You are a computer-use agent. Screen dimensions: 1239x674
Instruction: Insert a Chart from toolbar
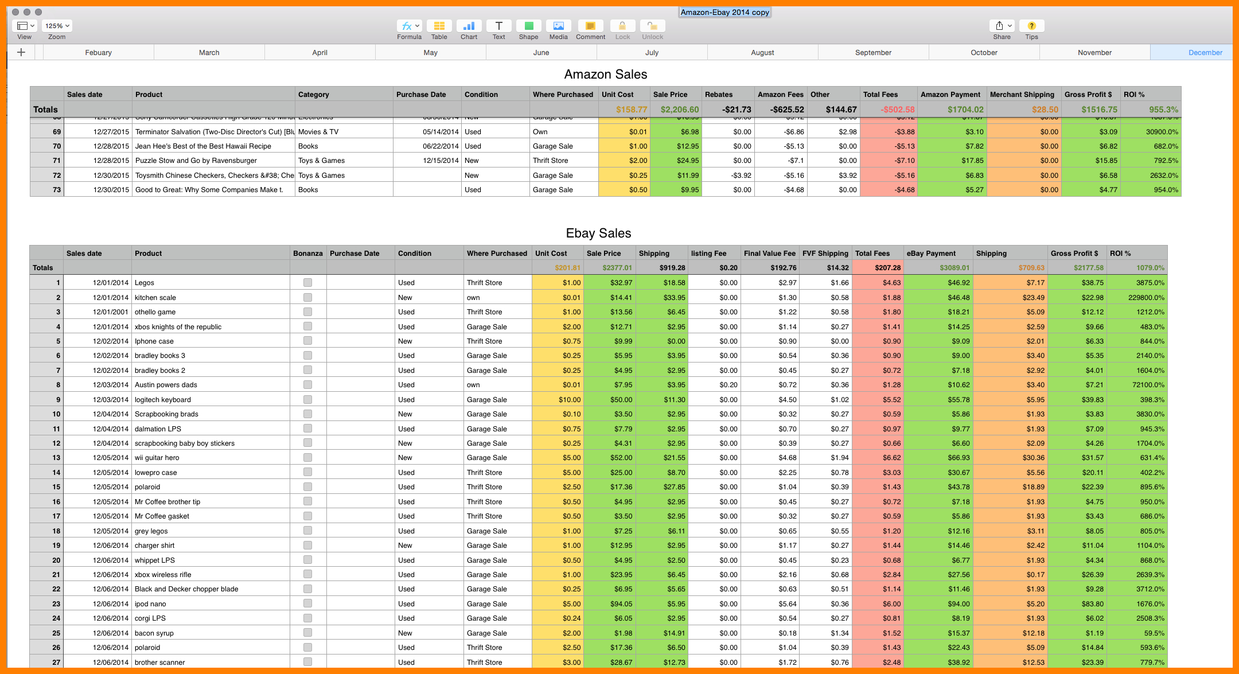(x=469, y=26)
